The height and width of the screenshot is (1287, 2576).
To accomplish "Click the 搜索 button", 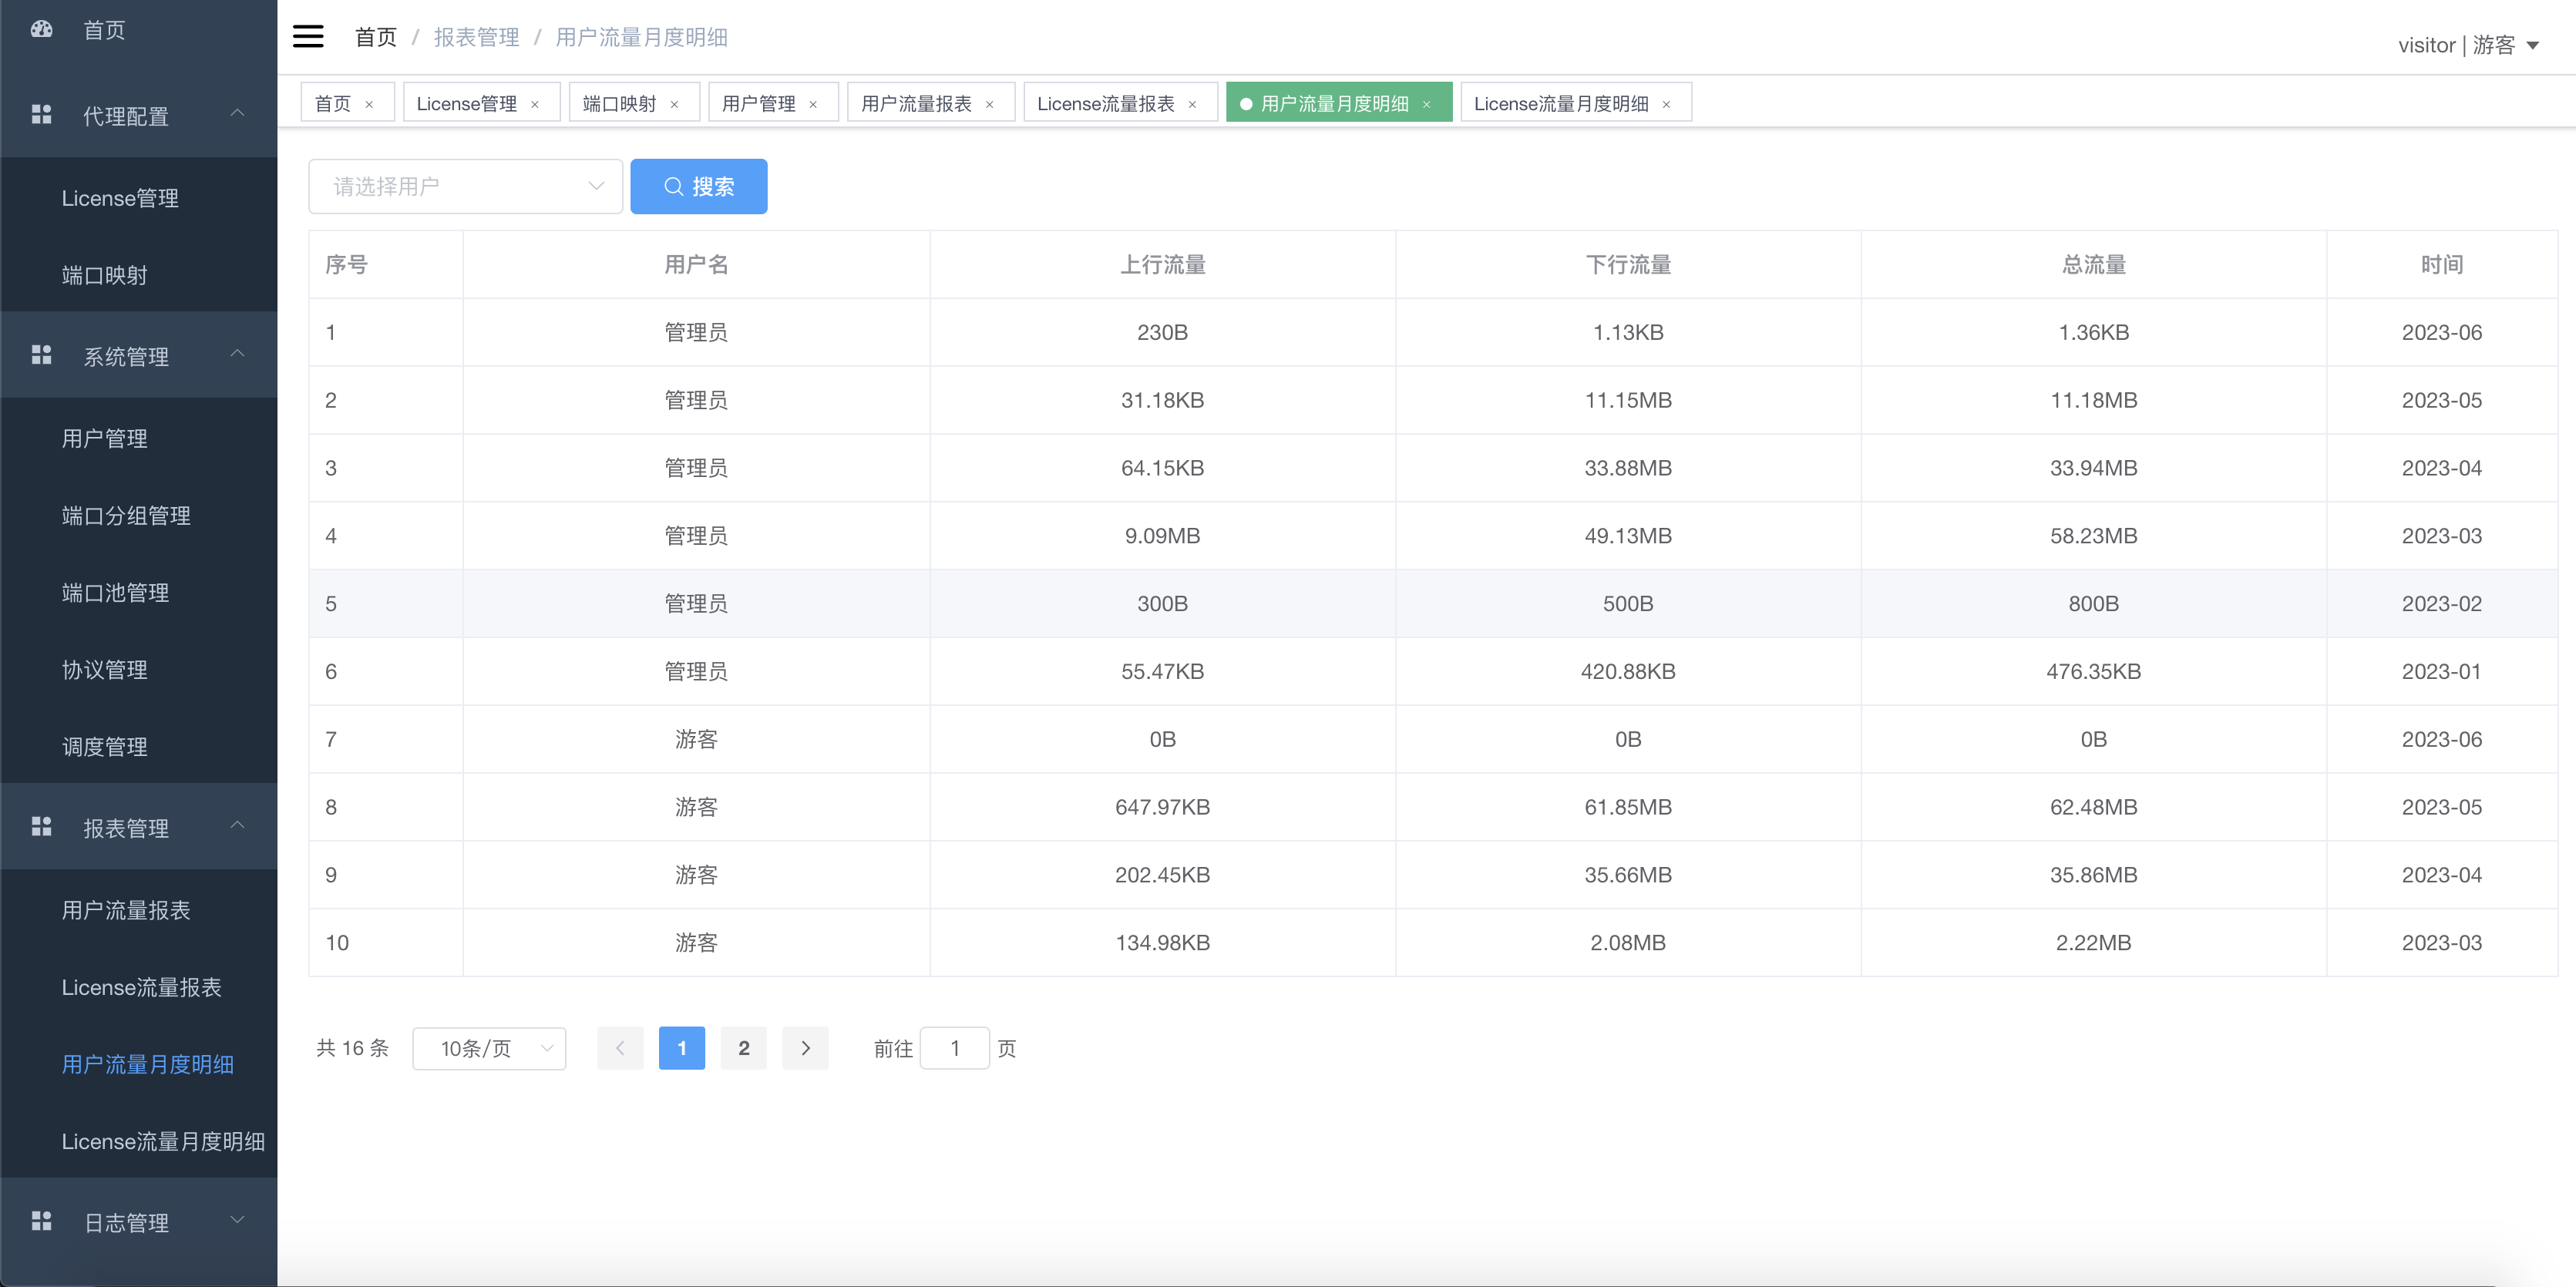I will [699, 186].
